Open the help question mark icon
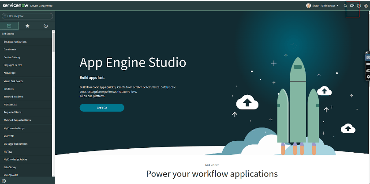This screenshot has height=184, width=370. (359, 6)
